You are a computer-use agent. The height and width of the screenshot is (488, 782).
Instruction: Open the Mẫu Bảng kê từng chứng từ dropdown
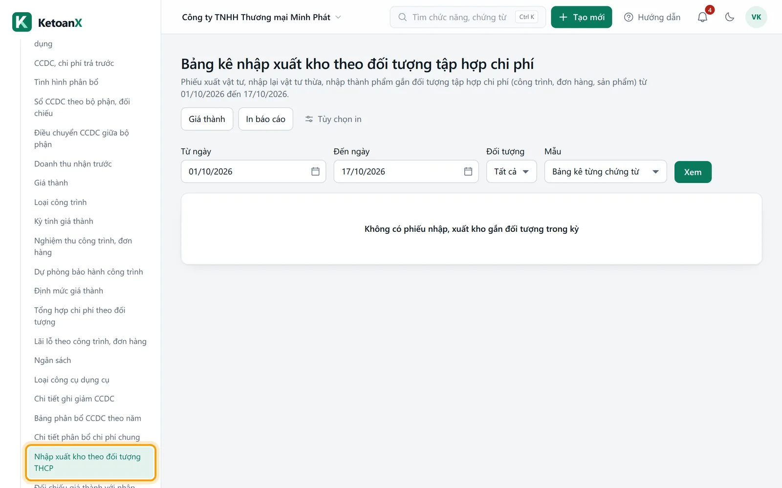[606, 171]
